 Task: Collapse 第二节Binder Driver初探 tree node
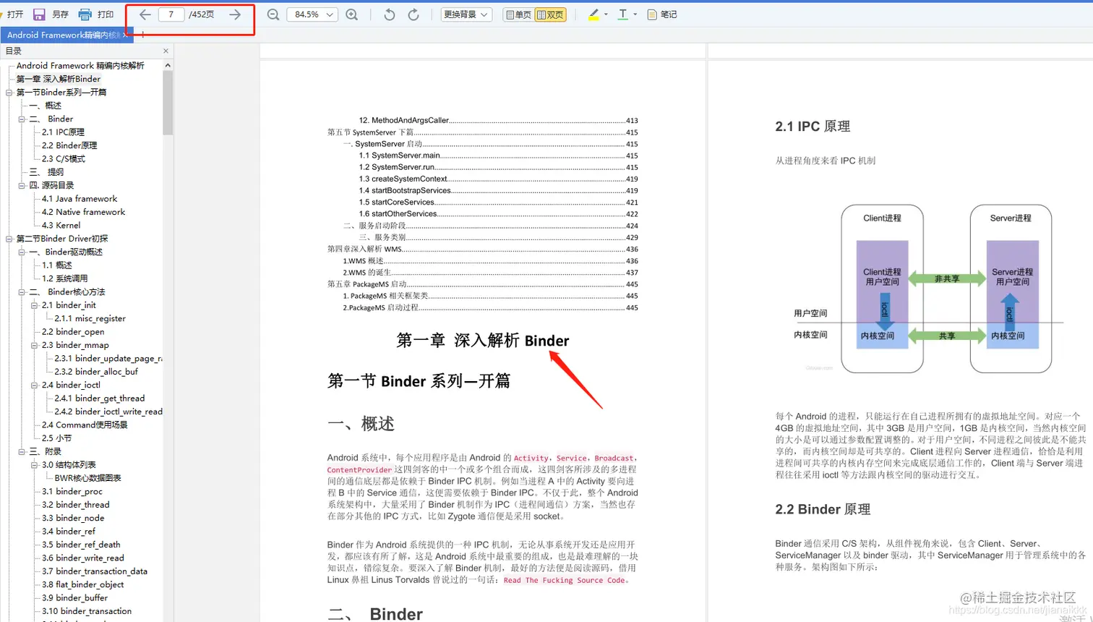(x=9, y=239)
